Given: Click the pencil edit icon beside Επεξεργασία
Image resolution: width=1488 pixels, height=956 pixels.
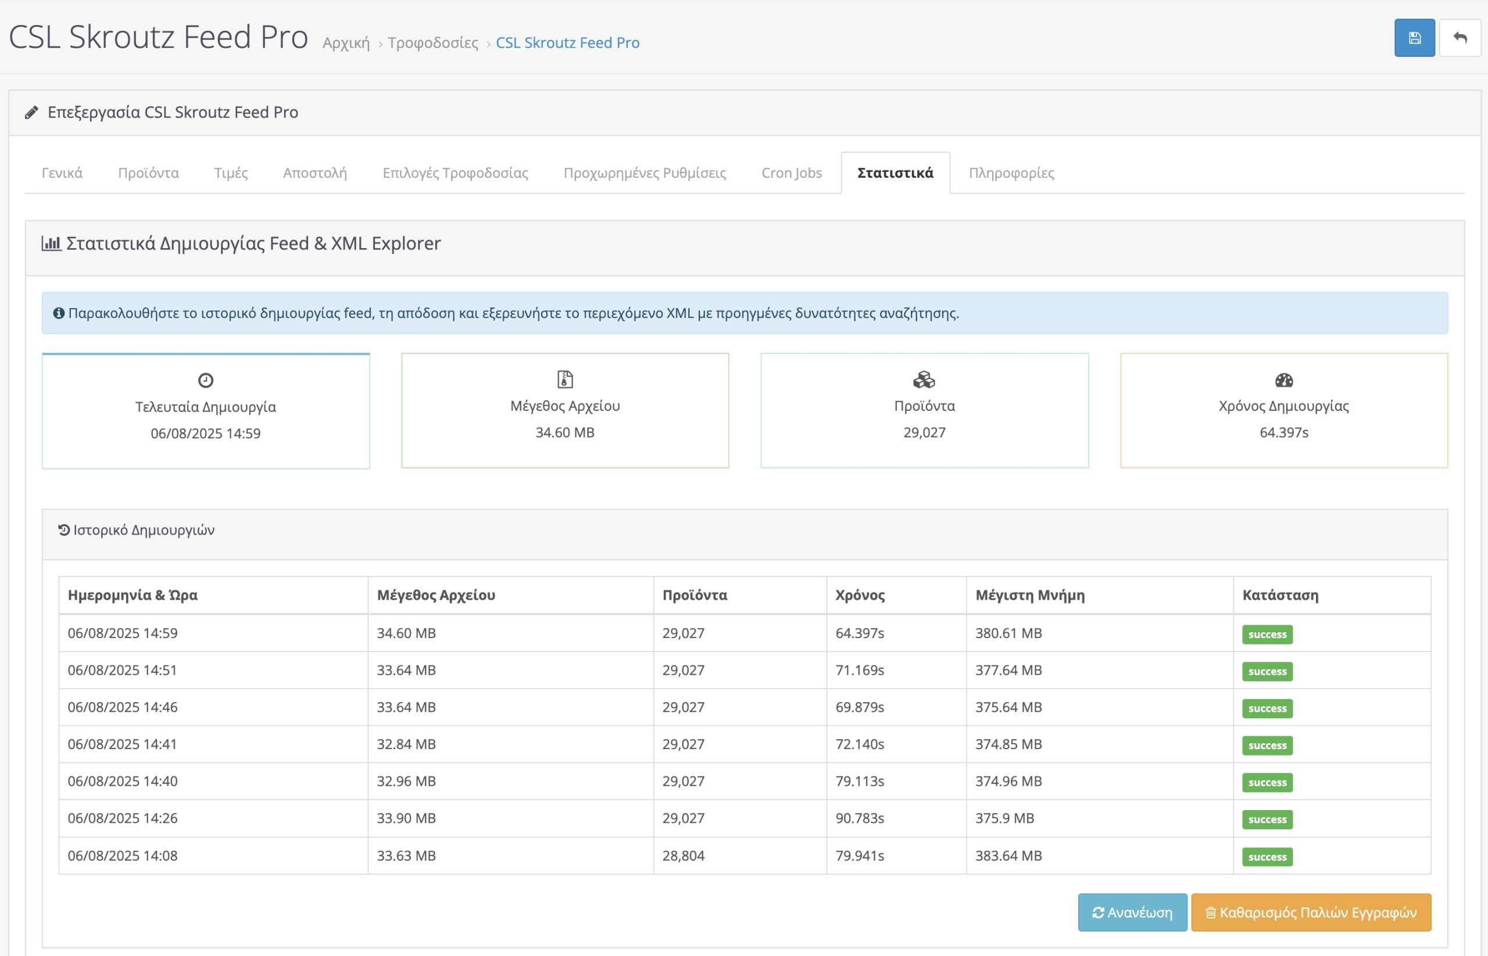Looking at the screenshot, I should coord(31,112).
